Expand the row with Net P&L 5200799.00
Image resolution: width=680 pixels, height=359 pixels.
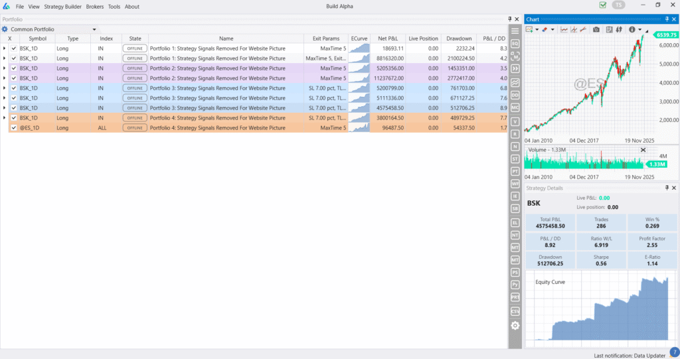pyautogui.click(x=5, y=88)
